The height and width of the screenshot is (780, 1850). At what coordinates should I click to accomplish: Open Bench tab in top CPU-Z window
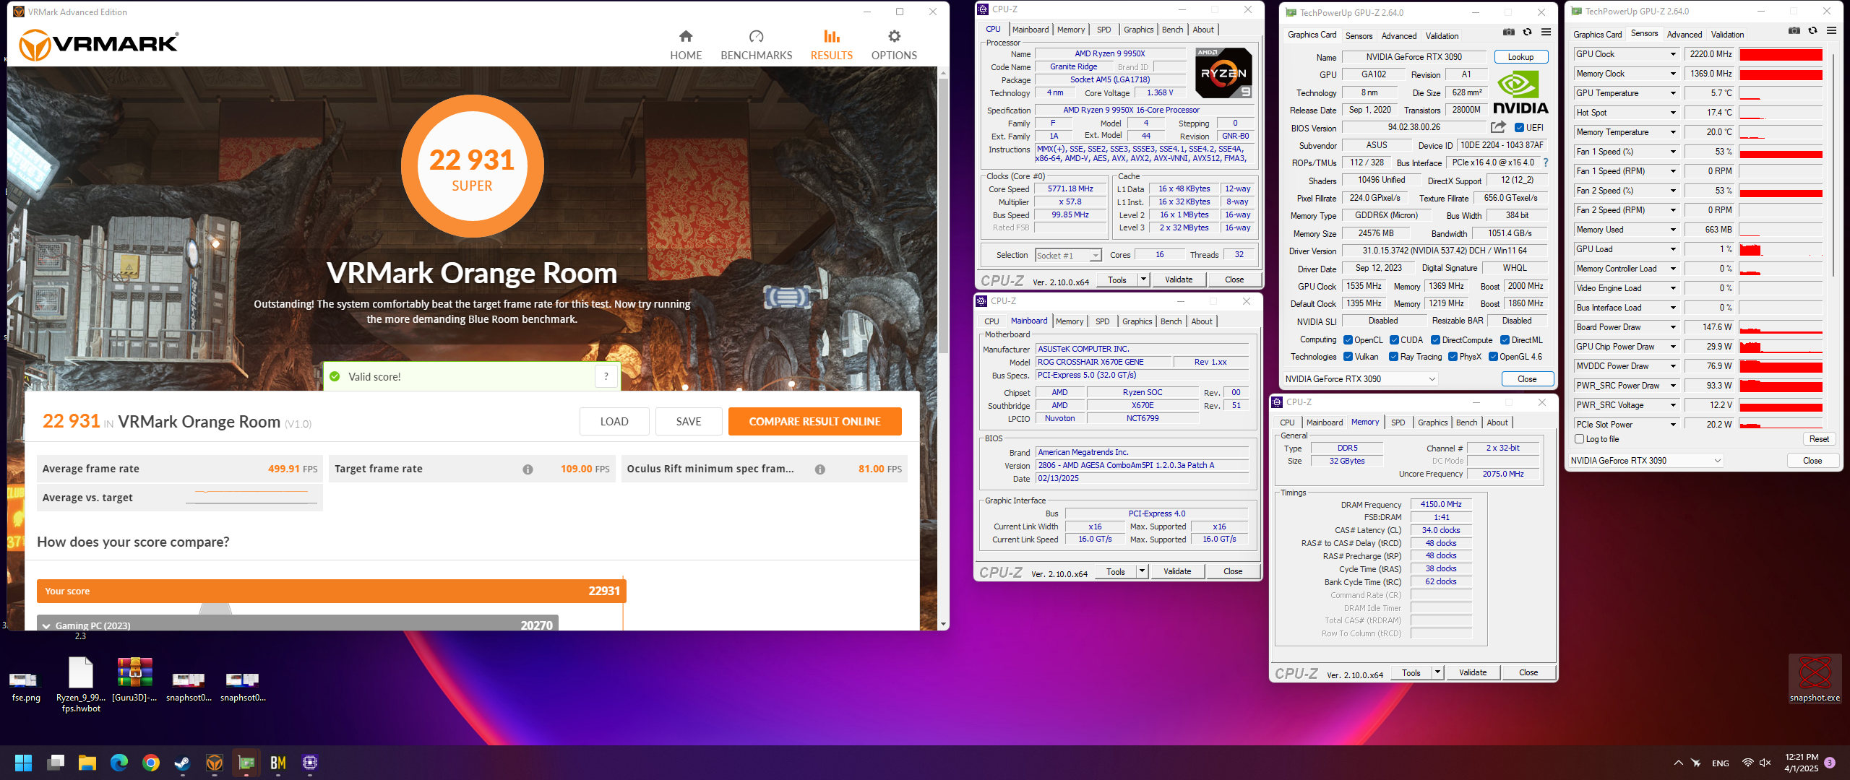click(1172, 30)
